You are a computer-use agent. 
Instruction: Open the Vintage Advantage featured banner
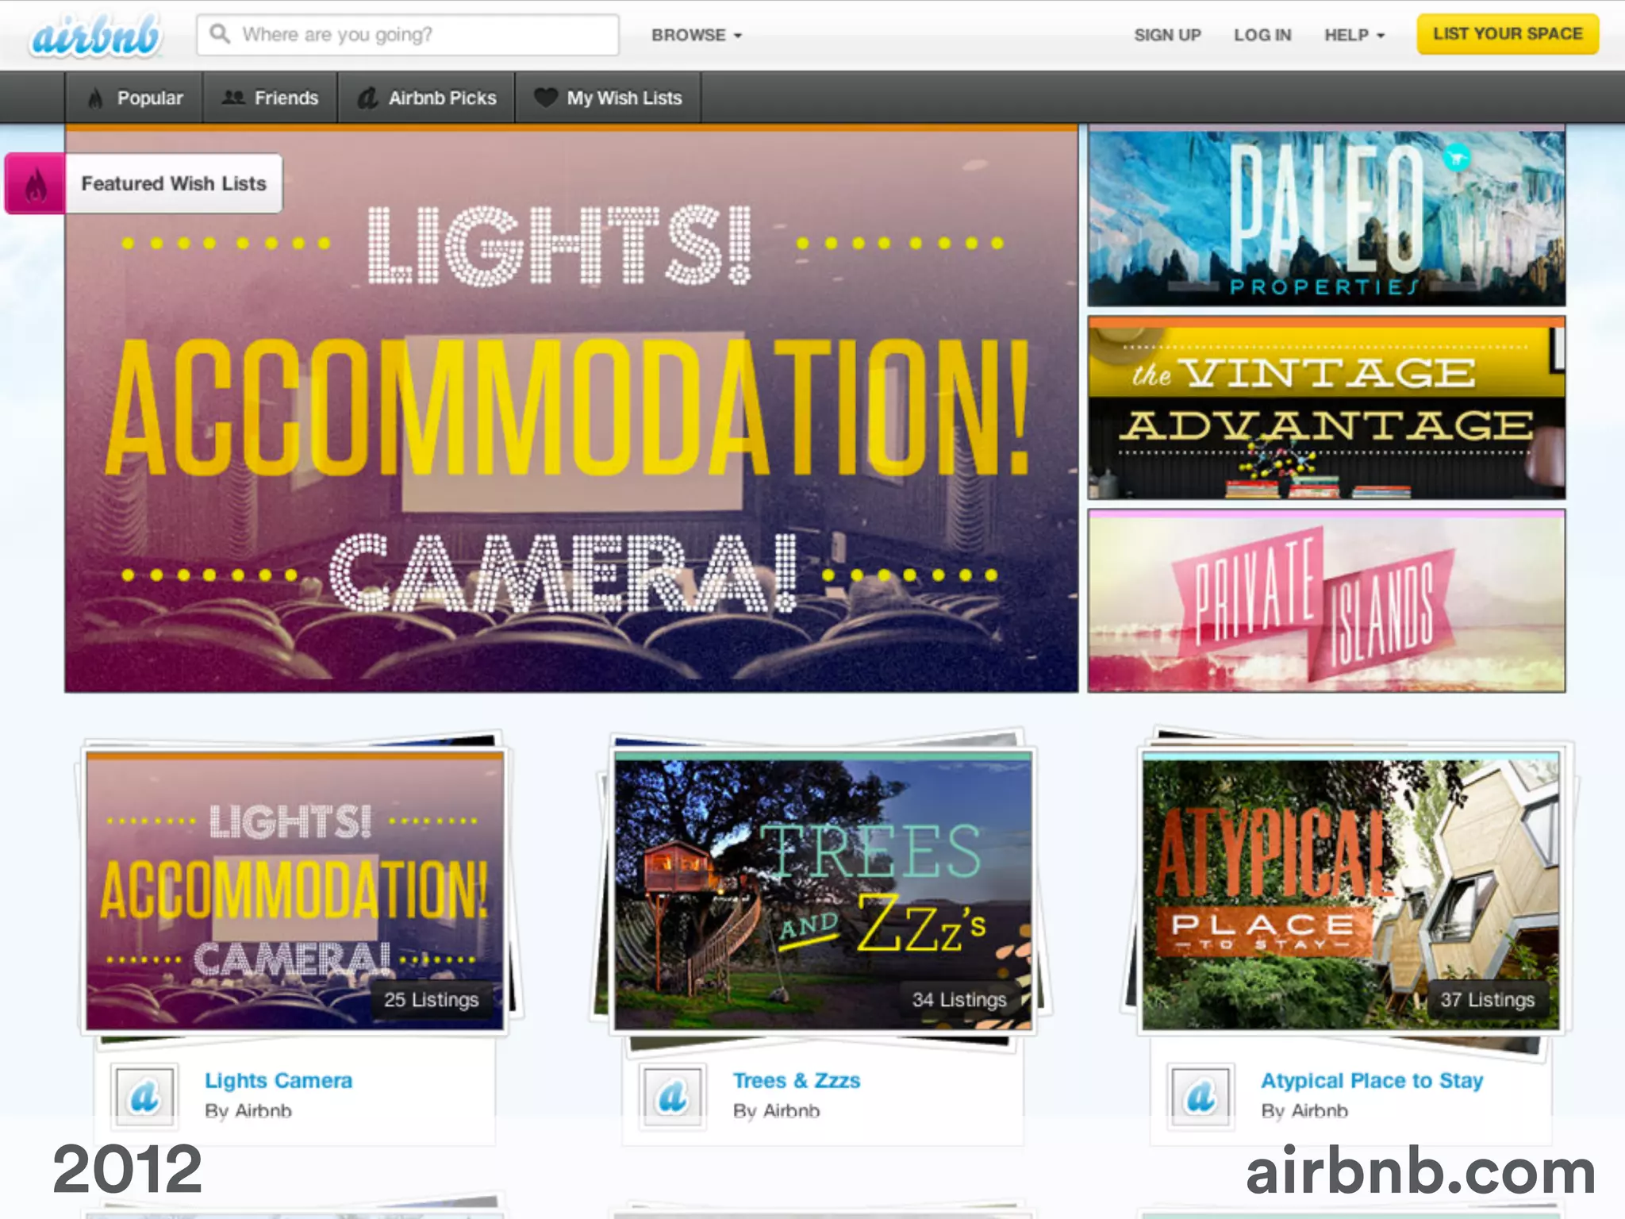click(1327, 408)
